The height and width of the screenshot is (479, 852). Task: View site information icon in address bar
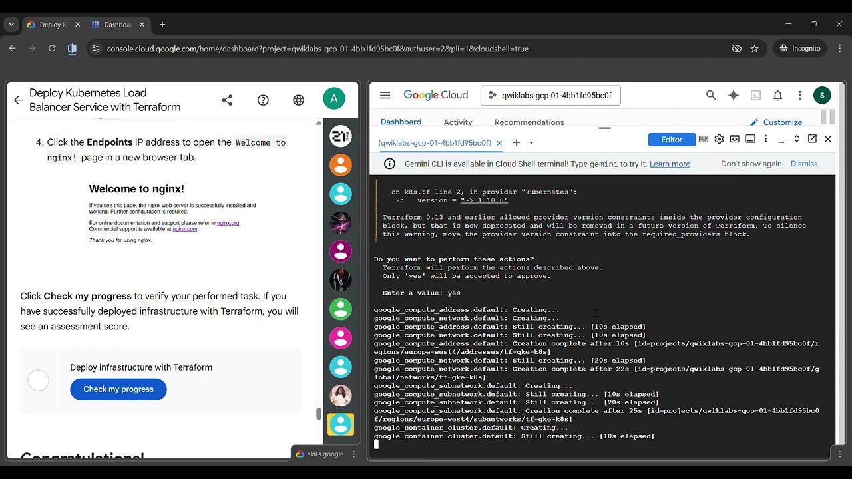click(96, 49)
